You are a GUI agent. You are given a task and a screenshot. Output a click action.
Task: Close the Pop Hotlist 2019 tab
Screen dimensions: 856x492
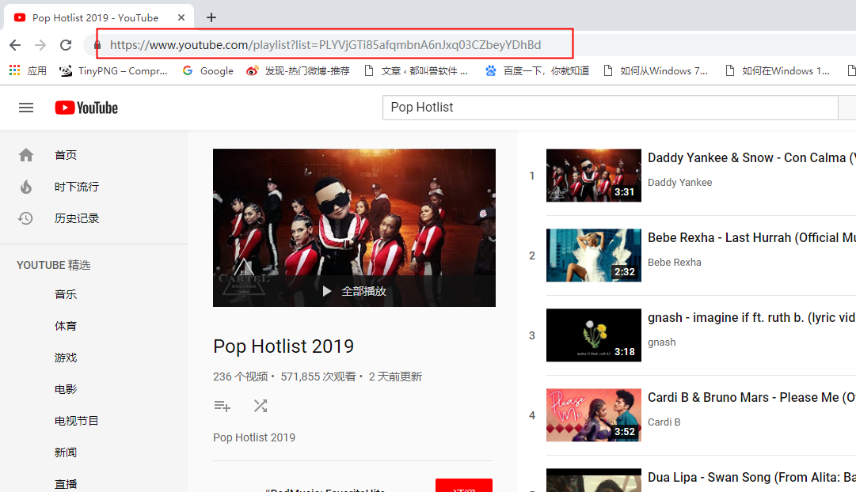click(x=181, y=17)
